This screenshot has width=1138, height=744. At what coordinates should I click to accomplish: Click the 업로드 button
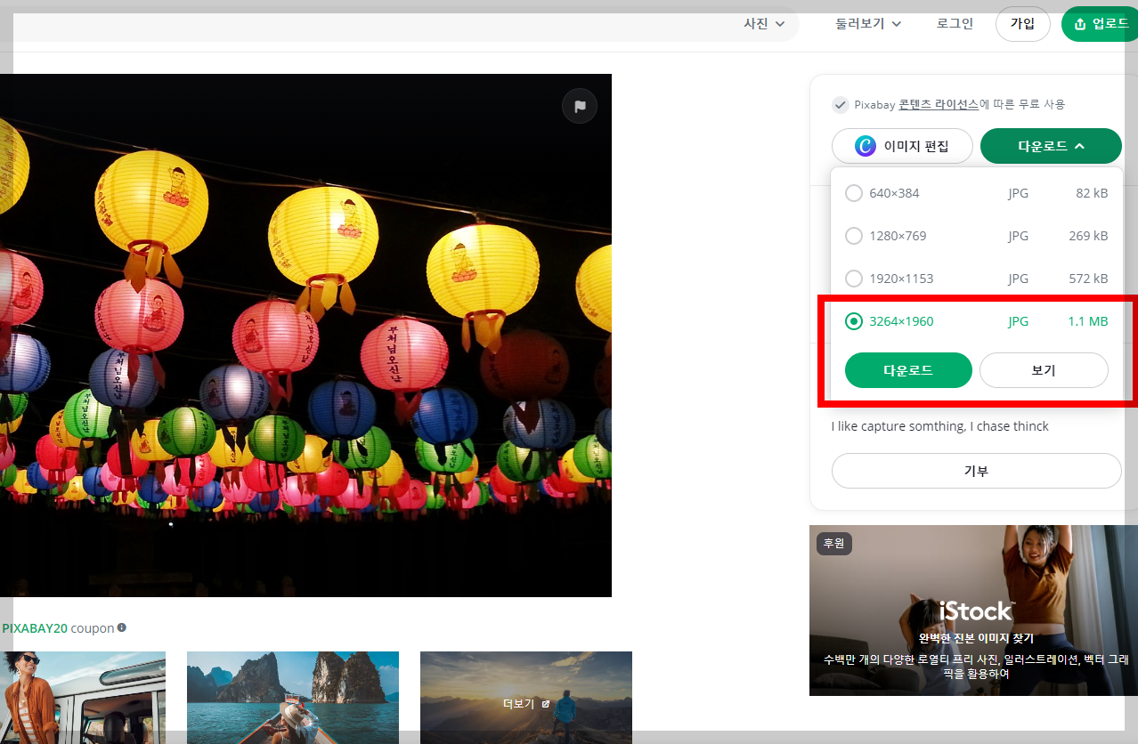tap(1101, 24)
